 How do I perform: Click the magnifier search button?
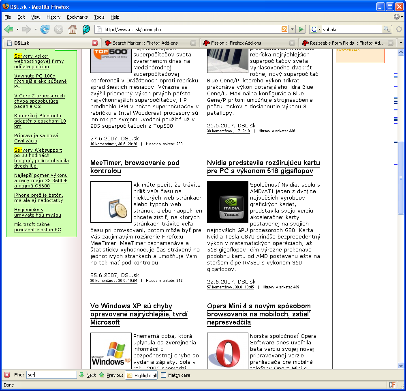point(386,29)
